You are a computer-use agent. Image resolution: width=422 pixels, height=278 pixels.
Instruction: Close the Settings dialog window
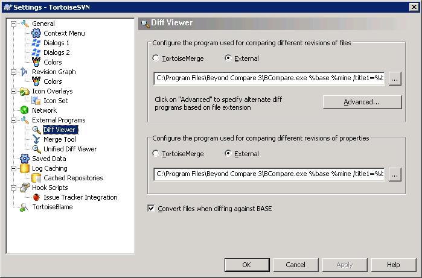(414, 7)
